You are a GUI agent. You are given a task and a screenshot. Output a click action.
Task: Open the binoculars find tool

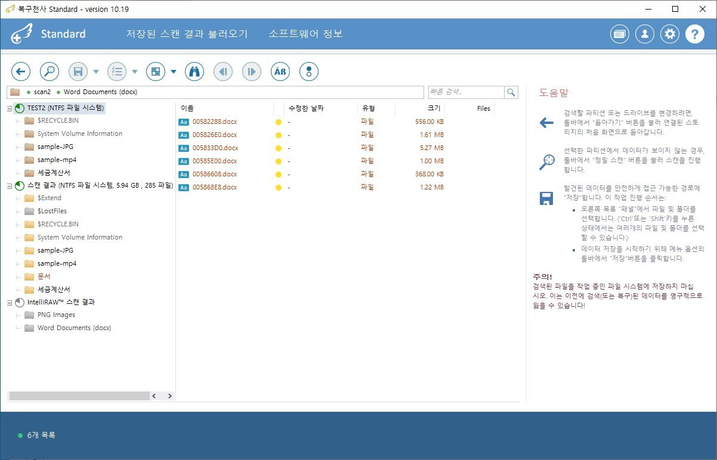point(194,72)
